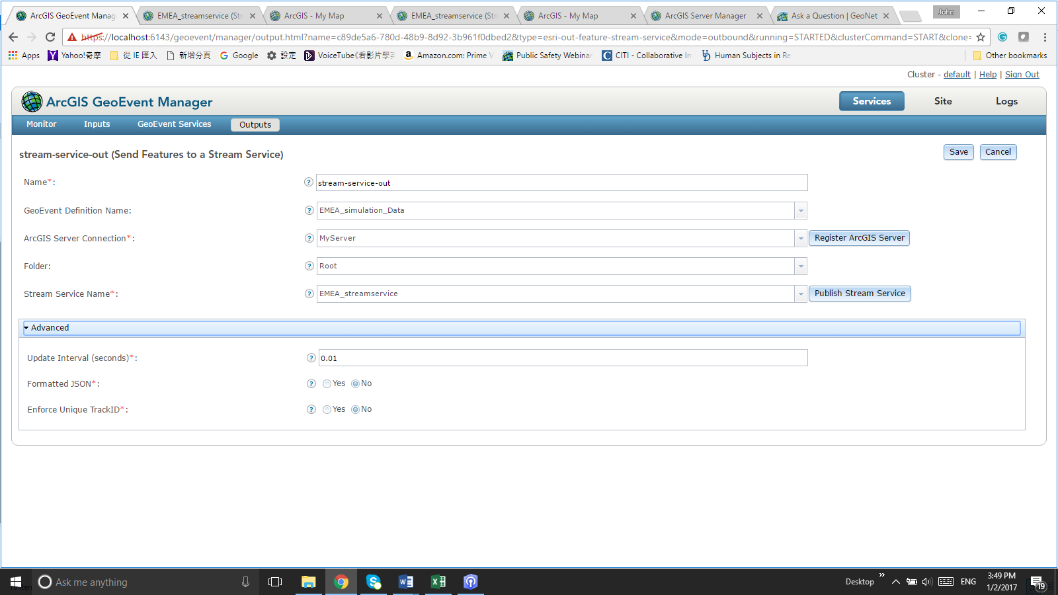1058x595 pixels.
Task: Go to the Services section
Action: (x=872, y=101)
